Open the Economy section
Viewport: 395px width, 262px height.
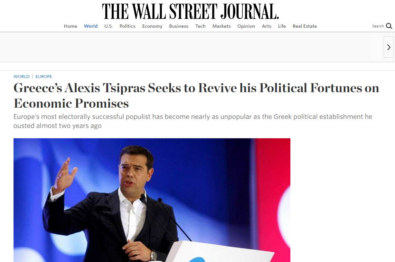coord(152,26)
